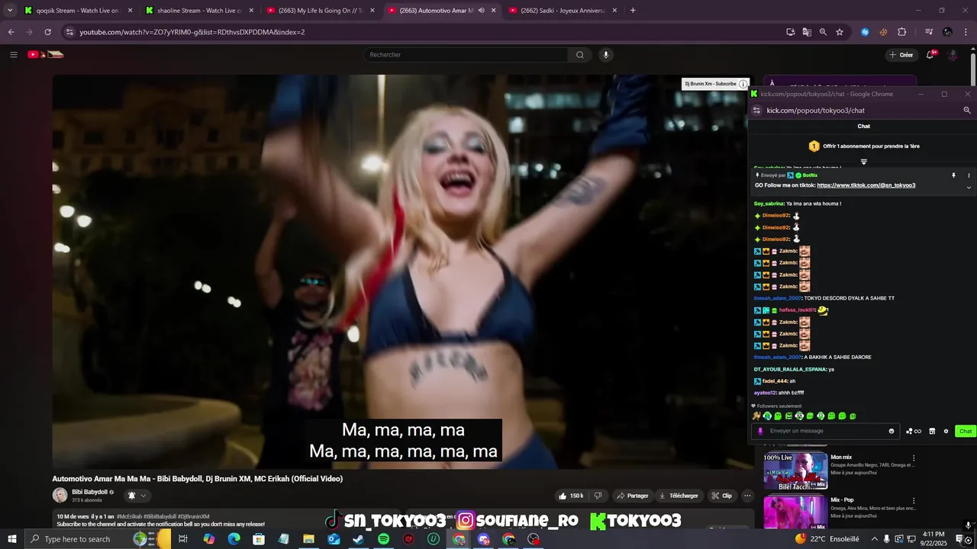Click the Google Translate icon in address bar
Image resolution: width=977 pixels, height=549 pixels.
pos(807,32)
